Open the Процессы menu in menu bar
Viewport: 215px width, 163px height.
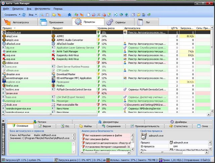pos(18,8)
